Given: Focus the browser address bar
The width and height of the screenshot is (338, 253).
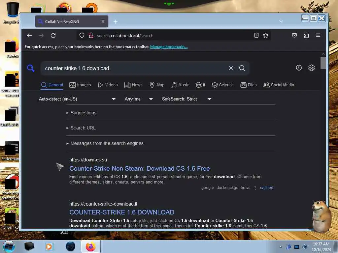Looking at the screenshot, I should (174, 36).
